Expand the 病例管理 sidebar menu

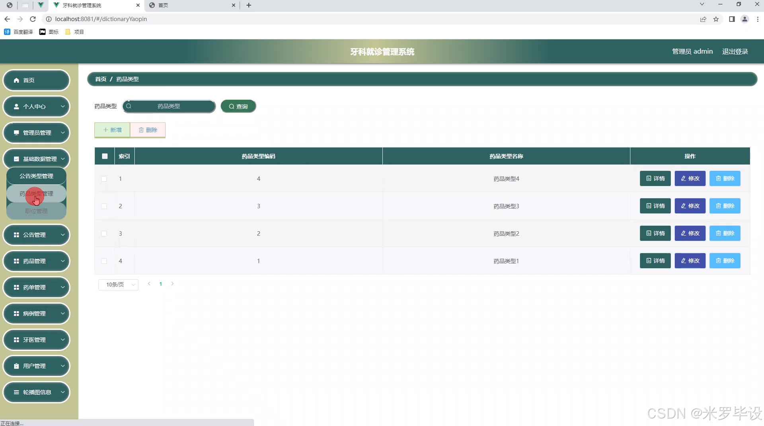(36, 314)
